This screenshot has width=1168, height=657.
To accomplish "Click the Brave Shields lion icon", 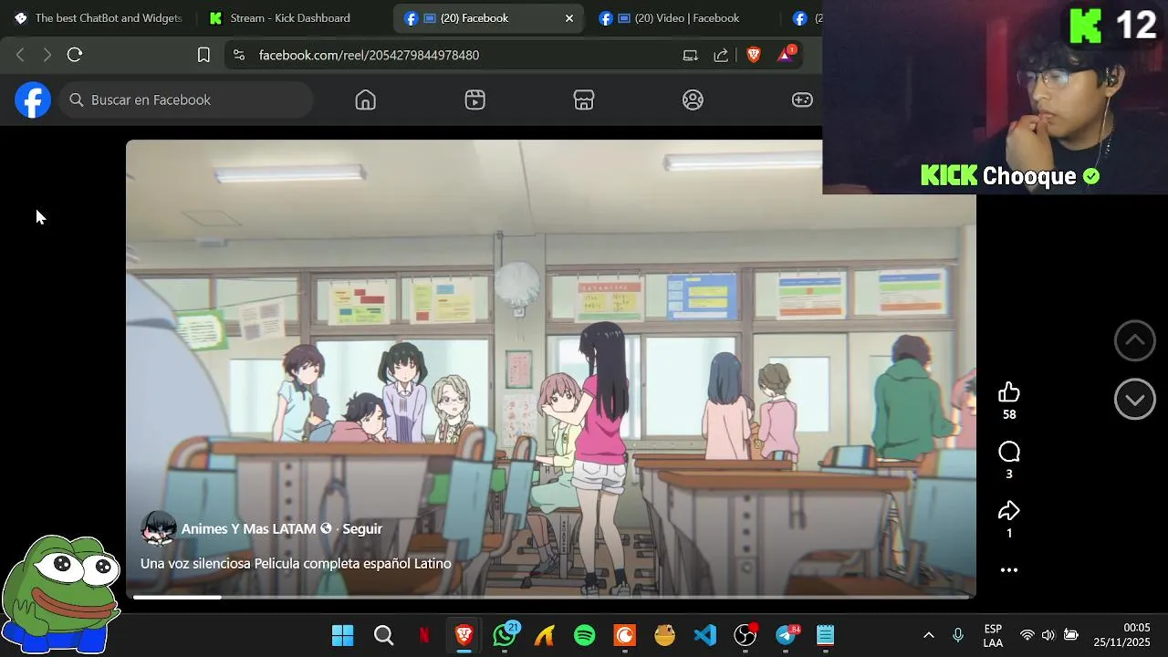I will click(753, 55).
